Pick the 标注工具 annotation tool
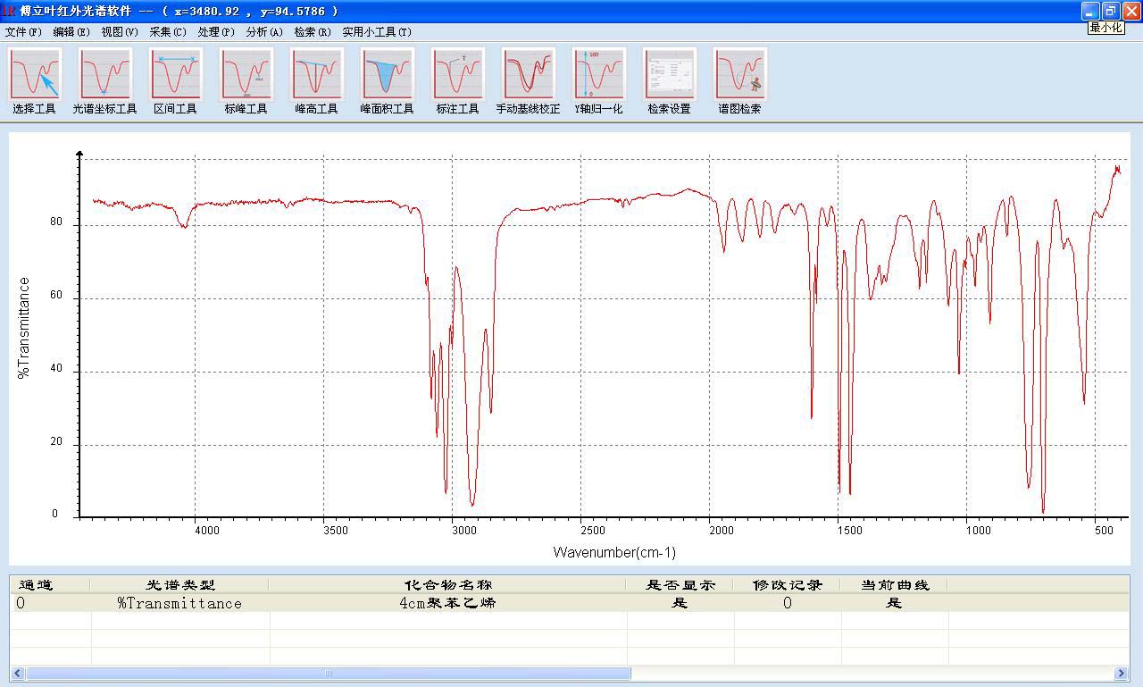 457,75
